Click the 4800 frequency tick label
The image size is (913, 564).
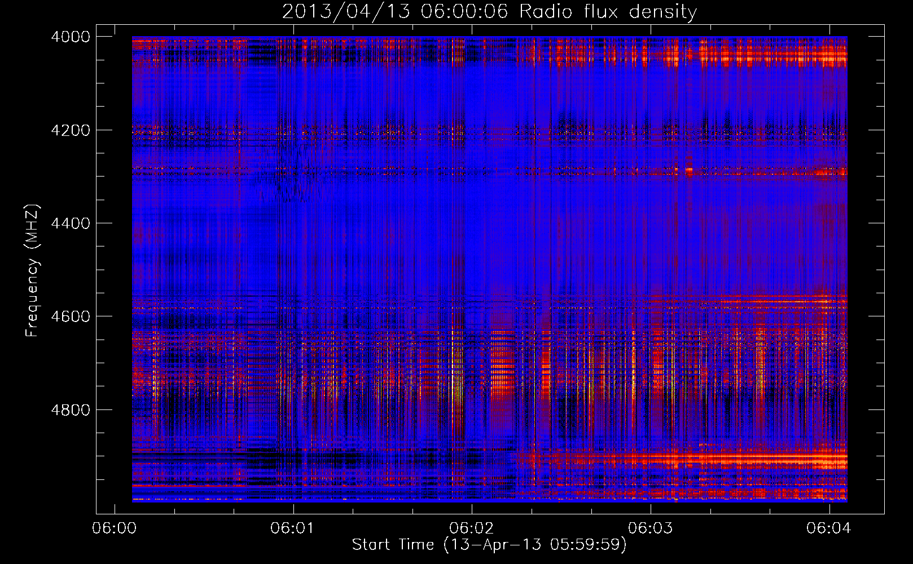[x=71, y=409]
